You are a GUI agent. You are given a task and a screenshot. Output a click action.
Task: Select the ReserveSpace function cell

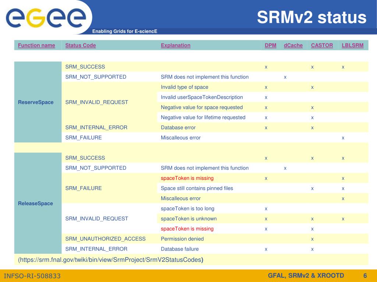point(38,102)
